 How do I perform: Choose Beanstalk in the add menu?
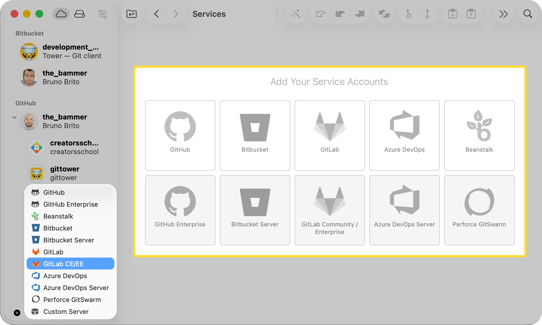pos(70,216)
